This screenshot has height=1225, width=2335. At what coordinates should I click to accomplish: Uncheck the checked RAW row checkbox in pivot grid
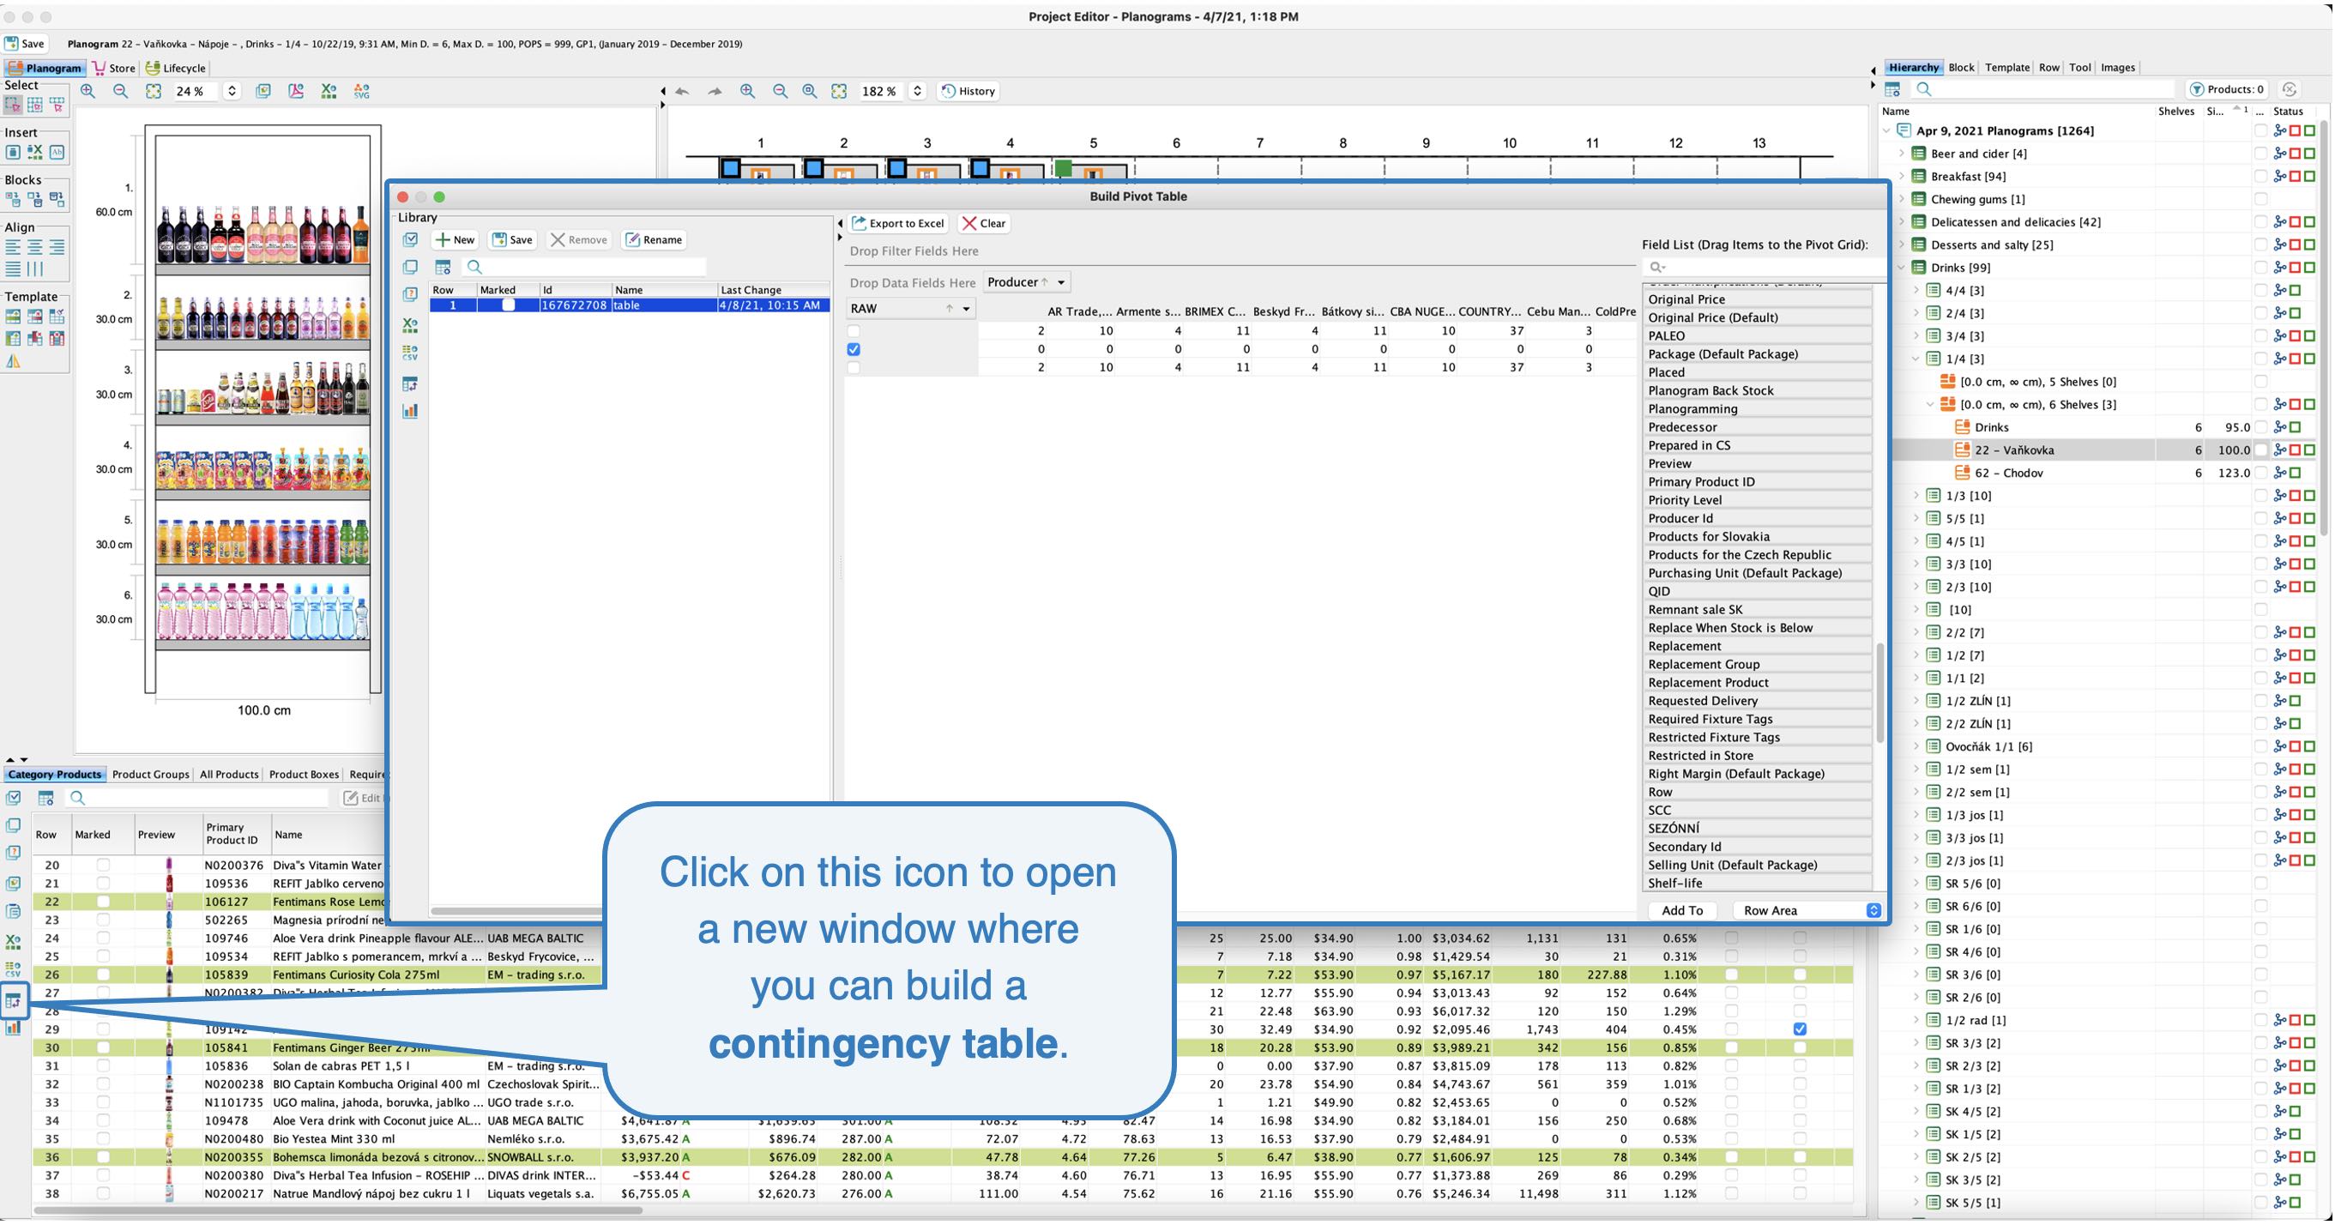853,349
